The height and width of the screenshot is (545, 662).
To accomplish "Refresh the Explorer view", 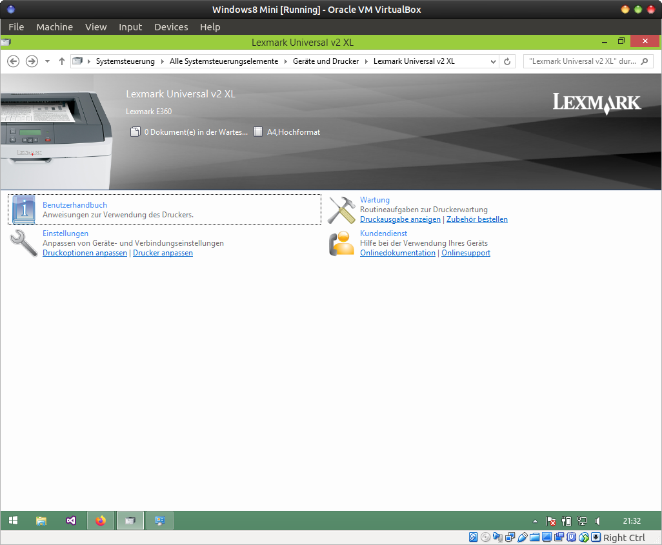I will tap(507, 61).
